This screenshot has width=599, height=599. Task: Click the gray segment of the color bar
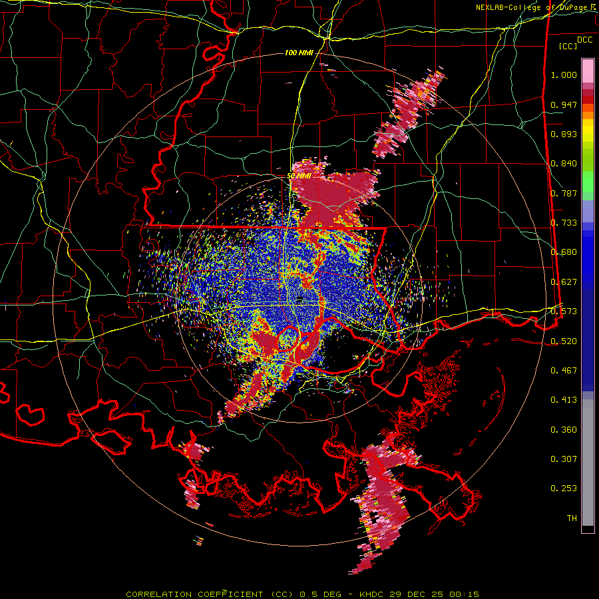tap(588, 463)
